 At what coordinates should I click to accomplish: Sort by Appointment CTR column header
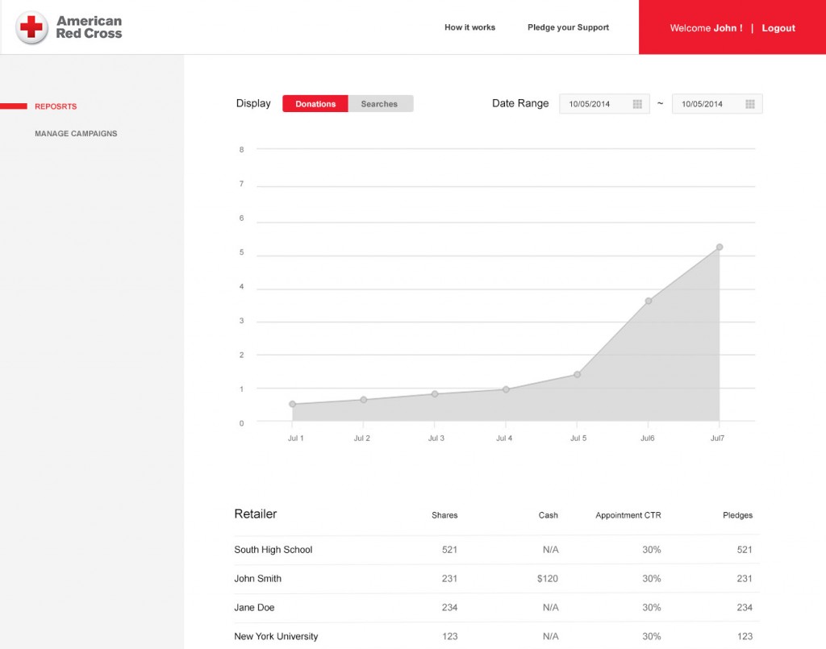click(628, 515)
